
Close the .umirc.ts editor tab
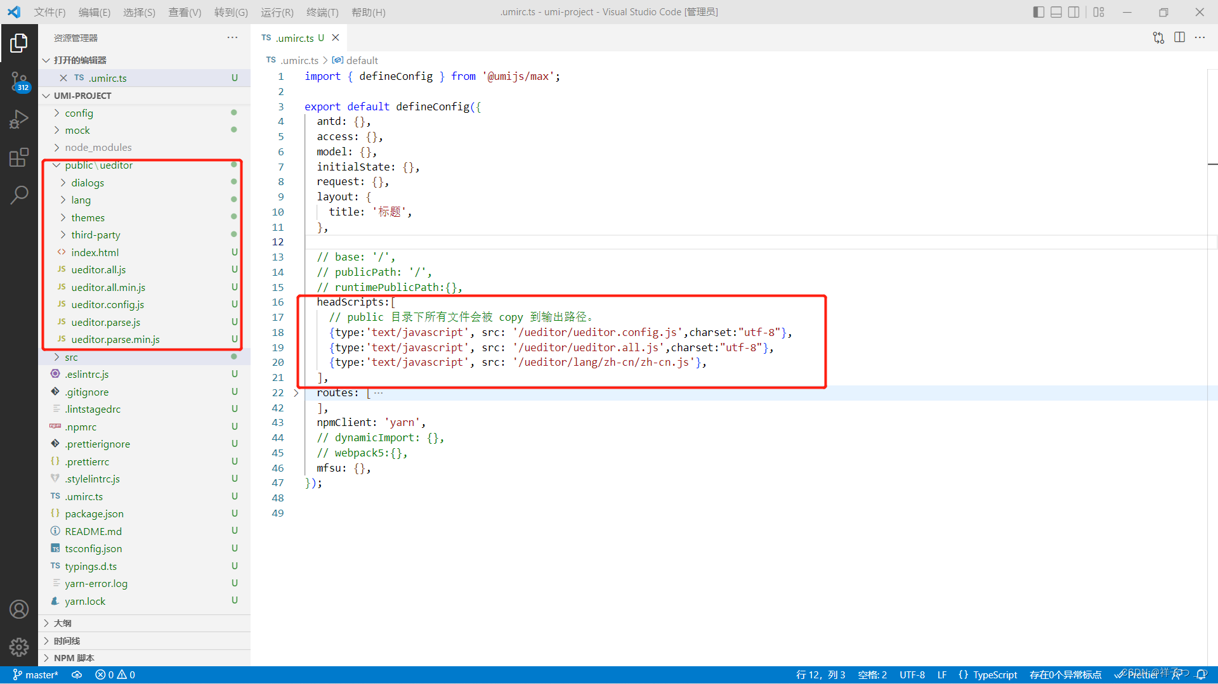point(336,38)
